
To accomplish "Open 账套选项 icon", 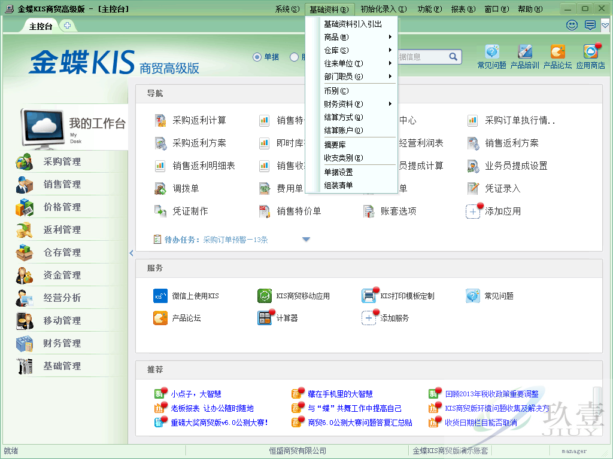I will [369, 211].
